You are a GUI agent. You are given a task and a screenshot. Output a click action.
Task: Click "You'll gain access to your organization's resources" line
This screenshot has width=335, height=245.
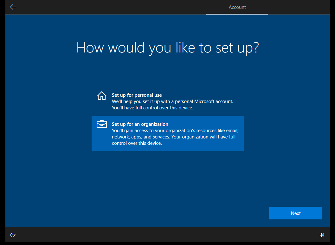[x=175, y=131]
